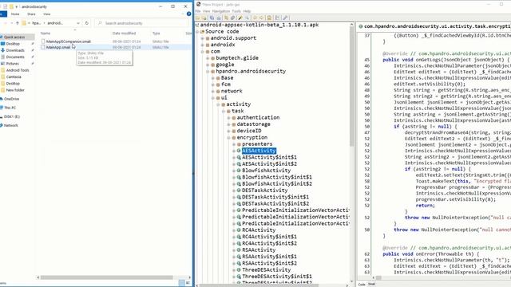Viewport: 511px width, 287px height.
Task: Click the horizontal scrollbar in Explorer file list
Action: [106, 277]
